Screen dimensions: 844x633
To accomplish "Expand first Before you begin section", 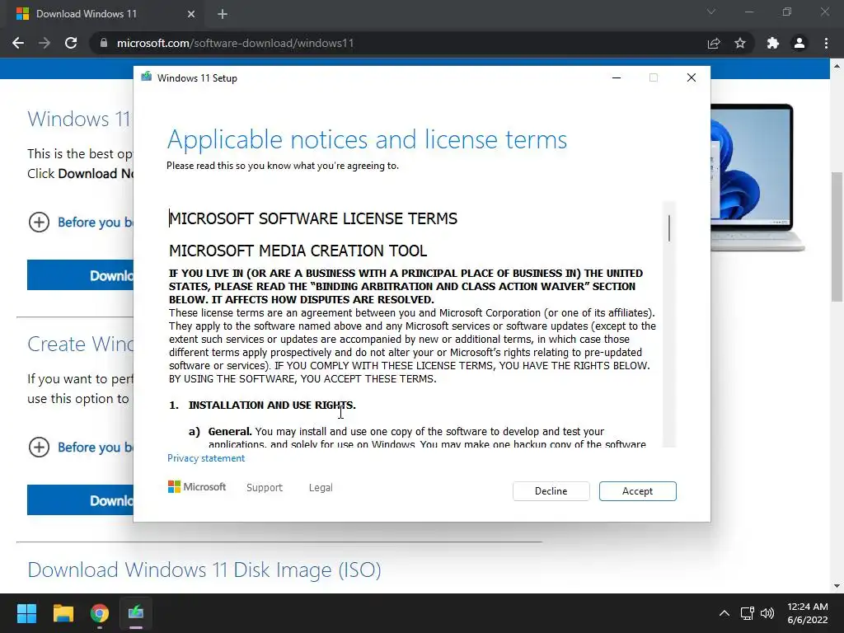I will coord(81,222).
